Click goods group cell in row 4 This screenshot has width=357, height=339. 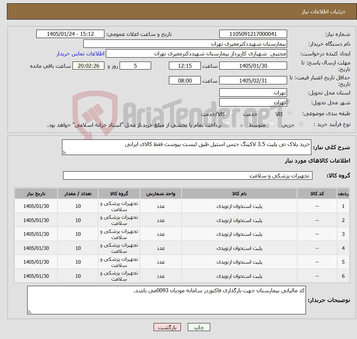pos(119,248)
